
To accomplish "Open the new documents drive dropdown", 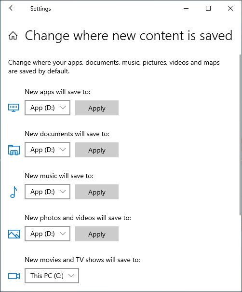I will (x=47, y=150).
